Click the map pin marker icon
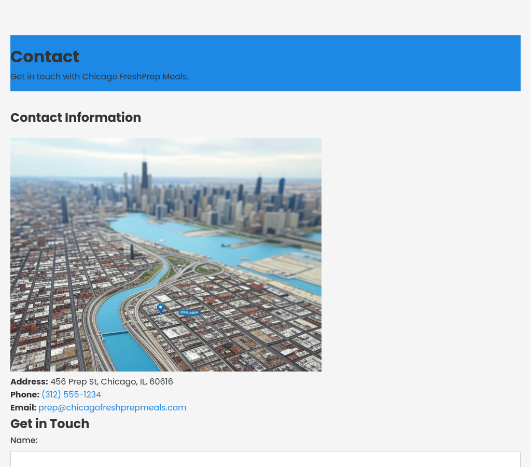Image resolution: width=531 pixels, height=467 pixels. pos(160,308)
